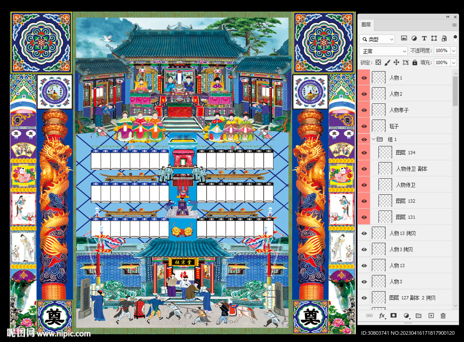Lock position move icon

pyautogui.click(x=396, y=63)
